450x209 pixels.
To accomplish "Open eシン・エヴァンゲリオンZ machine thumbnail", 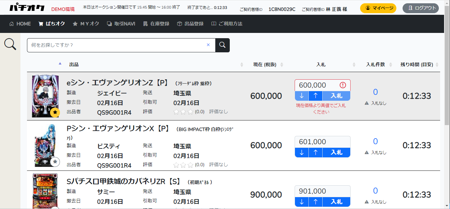I will [x=45, y=96].
